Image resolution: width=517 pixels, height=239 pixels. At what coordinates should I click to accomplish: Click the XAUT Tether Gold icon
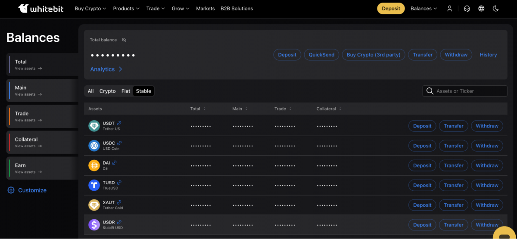[94, 205]
